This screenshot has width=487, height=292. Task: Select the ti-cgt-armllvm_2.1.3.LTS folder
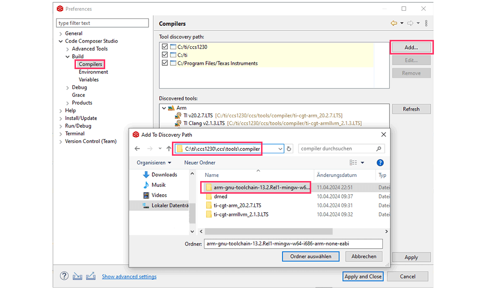(237, 215)
